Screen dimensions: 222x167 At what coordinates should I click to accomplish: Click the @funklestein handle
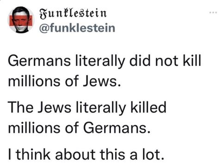pos(77,28)
